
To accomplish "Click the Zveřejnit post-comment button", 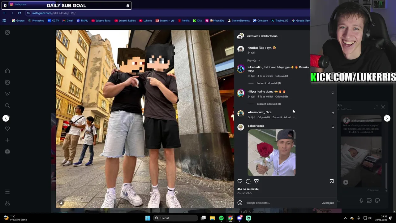I will coord(328,203).
